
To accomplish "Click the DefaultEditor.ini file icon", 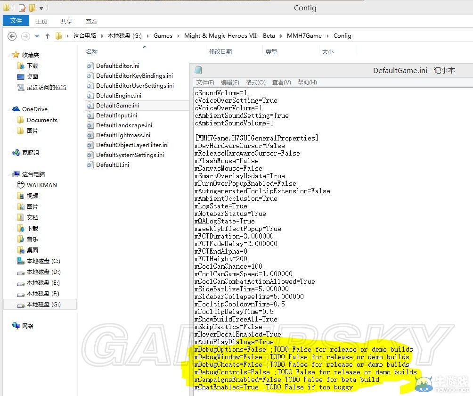I will (90, 66).
